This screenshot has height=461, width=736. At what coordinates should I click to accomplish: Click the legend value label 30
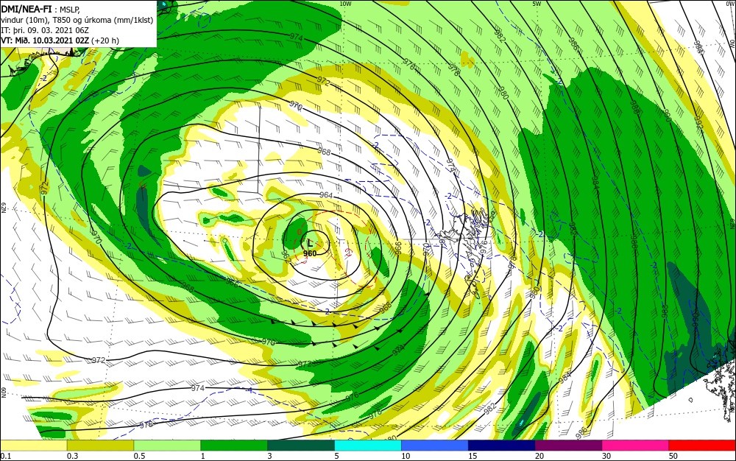click(607, 456)
